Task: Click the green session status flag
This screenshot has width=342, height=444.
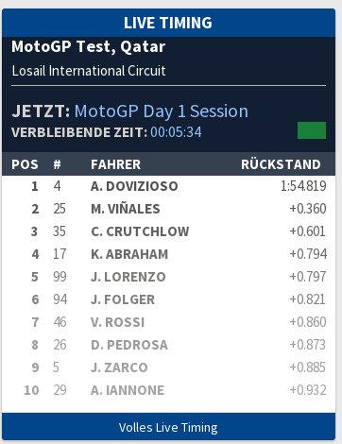Action: pyautogui.click(x=312, y=130)
